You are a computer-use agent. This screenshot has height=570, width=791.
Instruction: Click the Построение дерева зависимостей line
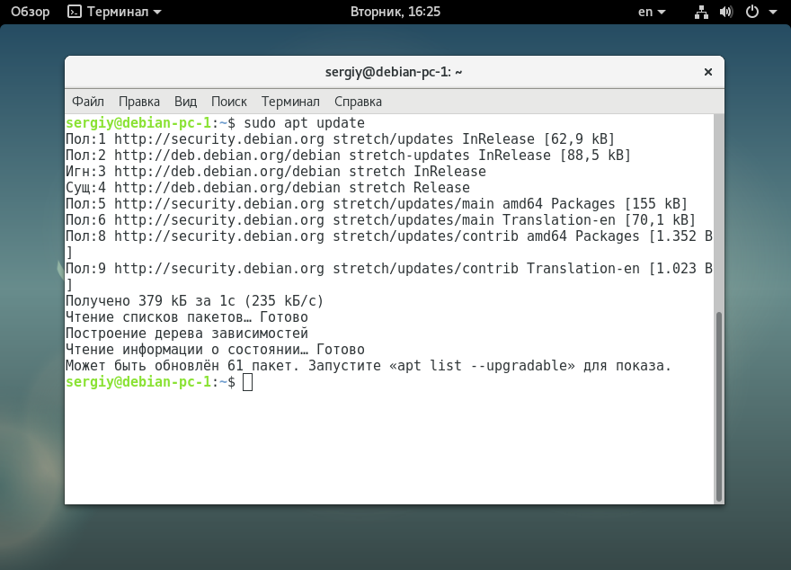[187, 334]
